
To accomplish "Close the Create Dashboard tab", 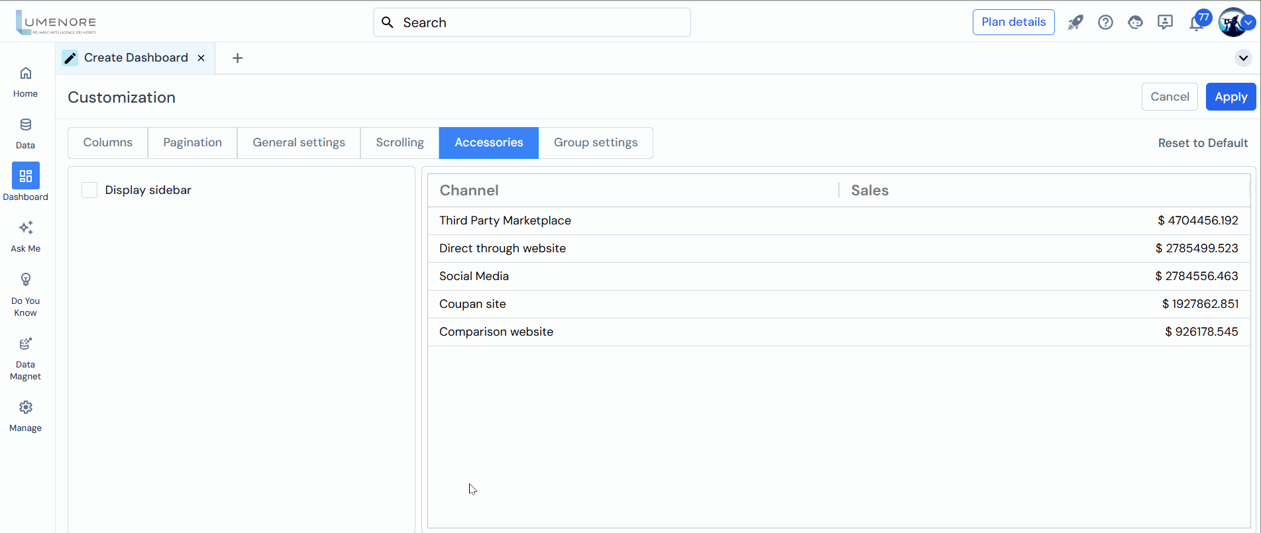I will coord(201,58).
